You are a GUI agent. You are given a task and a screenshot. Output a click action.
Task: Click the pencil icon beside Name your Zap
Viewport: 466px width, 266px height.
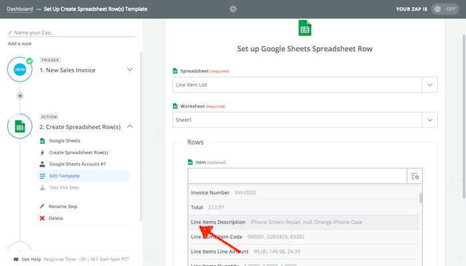pos(10,33)
